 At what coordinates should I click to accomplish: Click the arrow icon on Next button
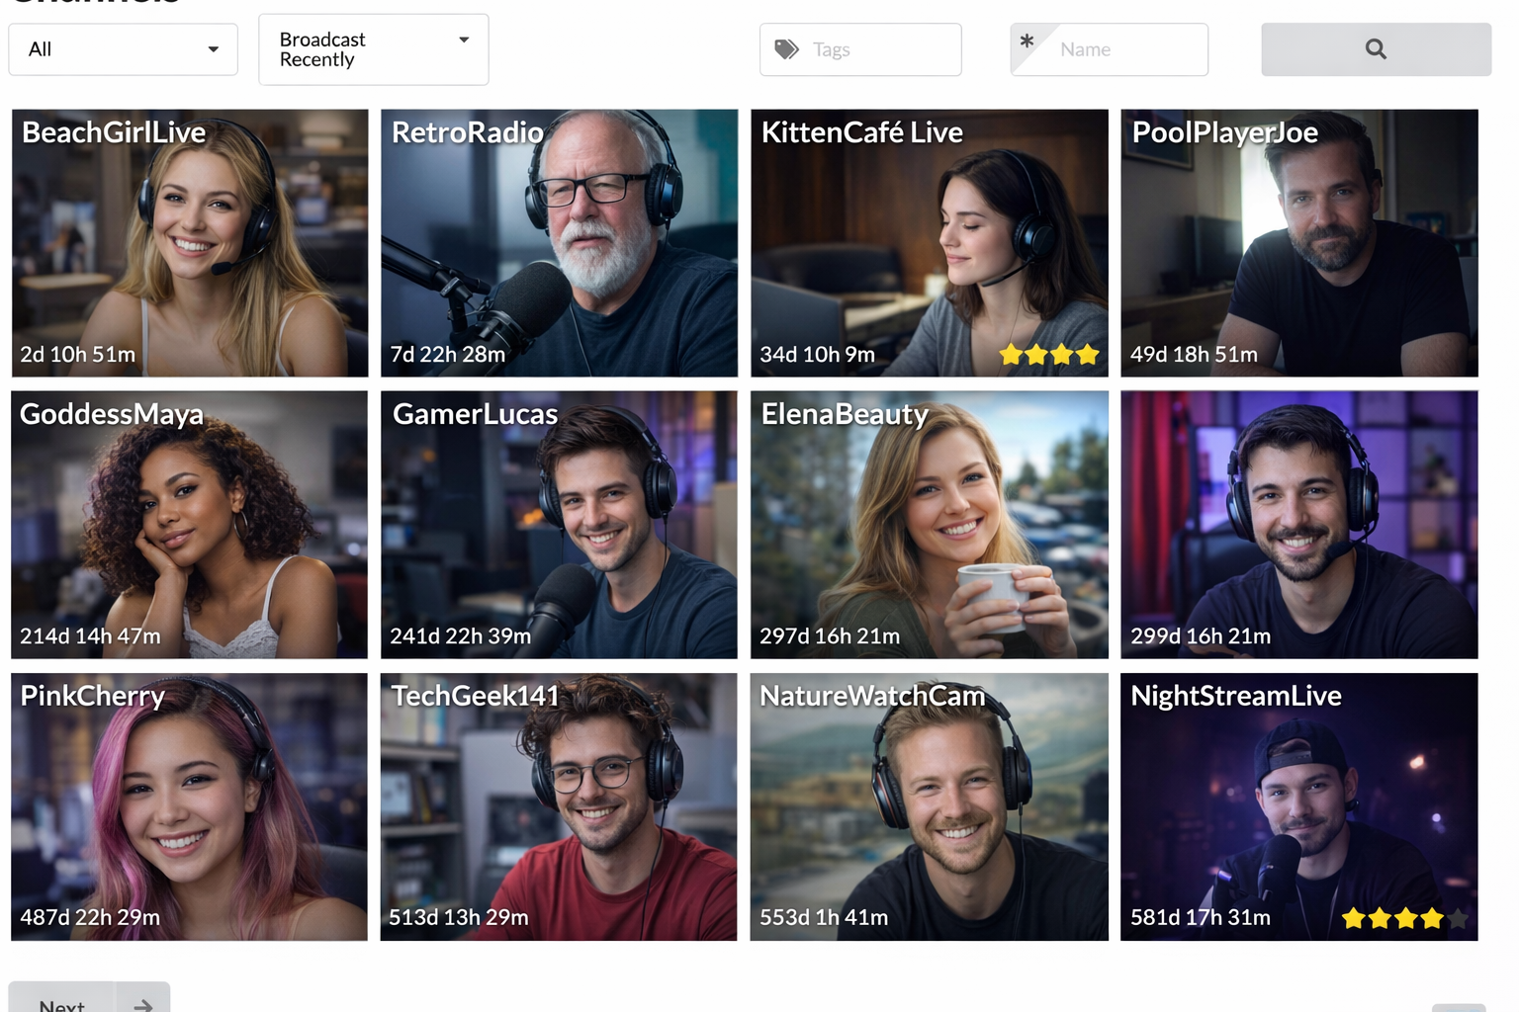coord(143,1002)
